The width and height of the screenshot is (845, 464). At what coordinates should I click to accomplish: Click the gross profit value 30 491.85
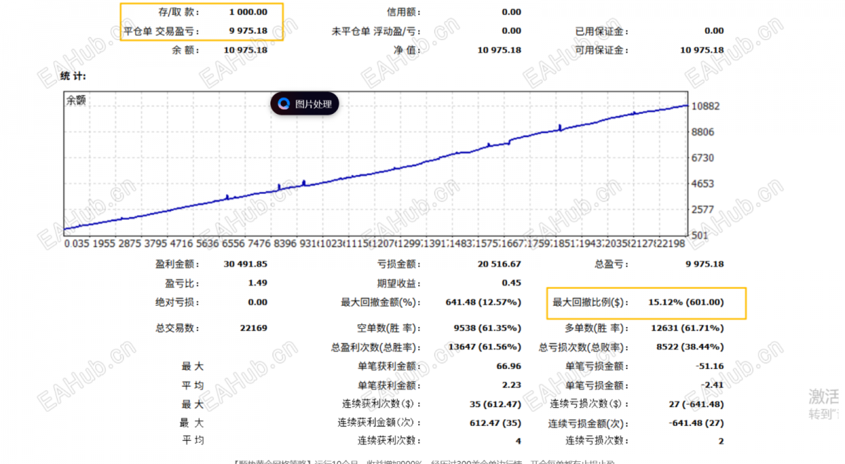pyautogui.click(x=246, y=264)
